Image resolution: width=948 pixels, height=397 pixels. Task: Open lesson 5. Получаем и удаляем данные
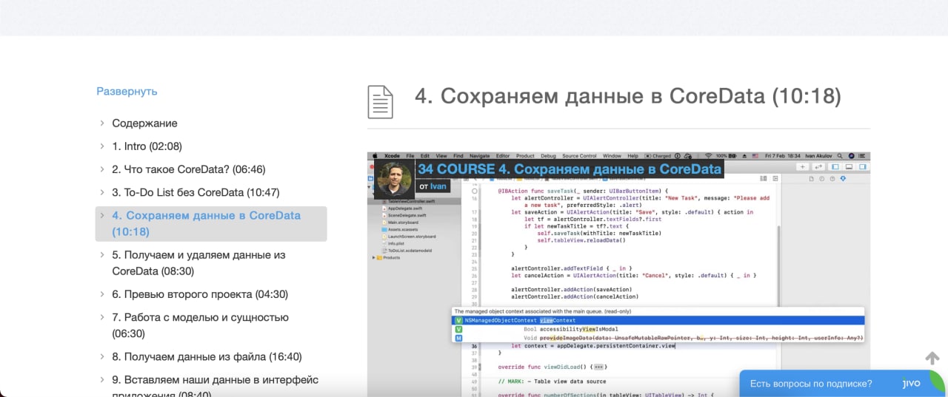point(198,262)
